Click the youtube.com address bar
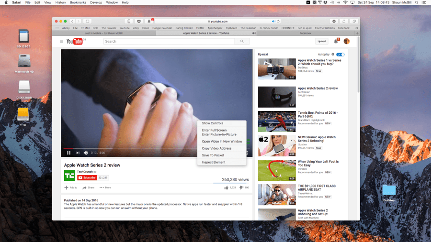The image size is (431, 242). pyautogui.click(x=217, y=22)
